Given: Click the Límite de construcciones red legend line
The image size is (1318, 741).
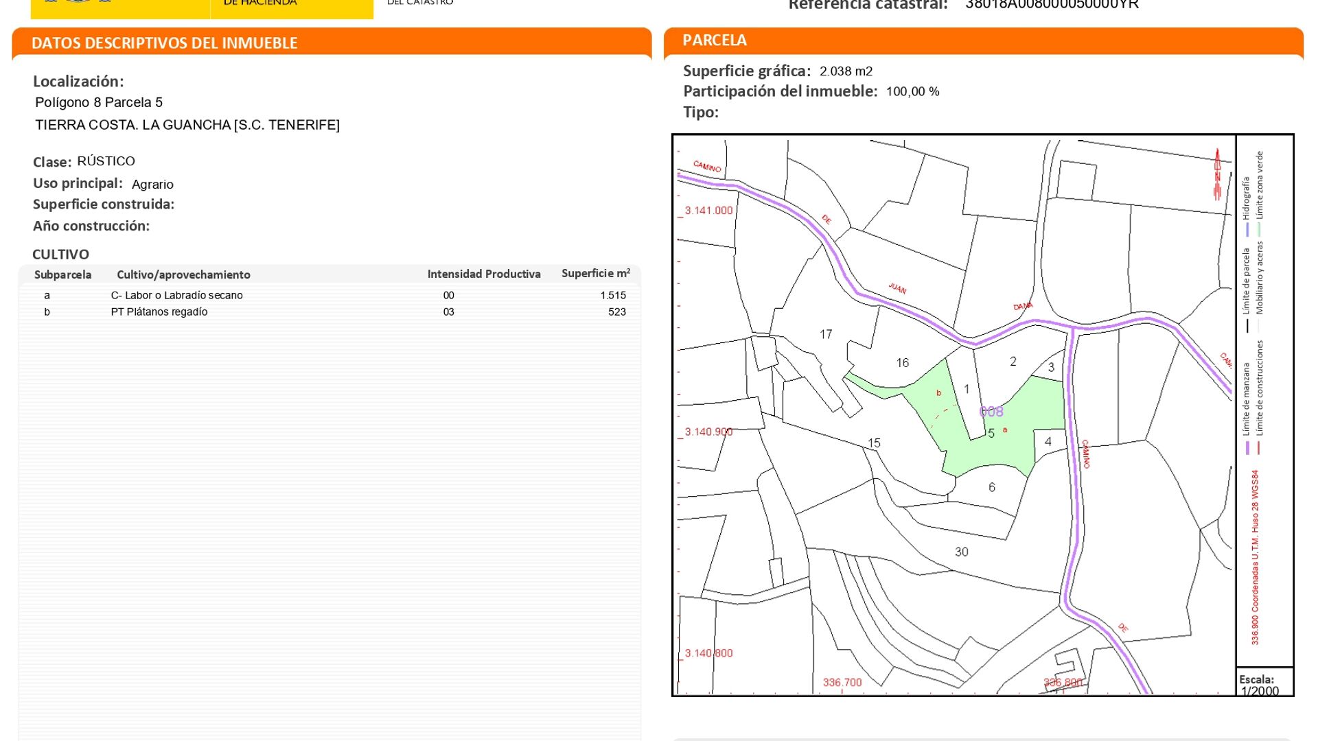Looking at the screenshot, I should (1258, 448).
